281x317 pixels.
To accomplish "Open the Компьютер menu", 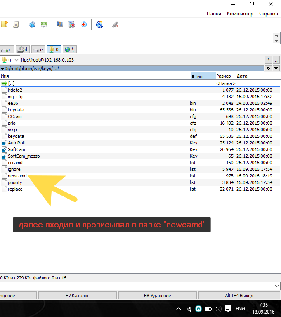I will tap(240, 13).
